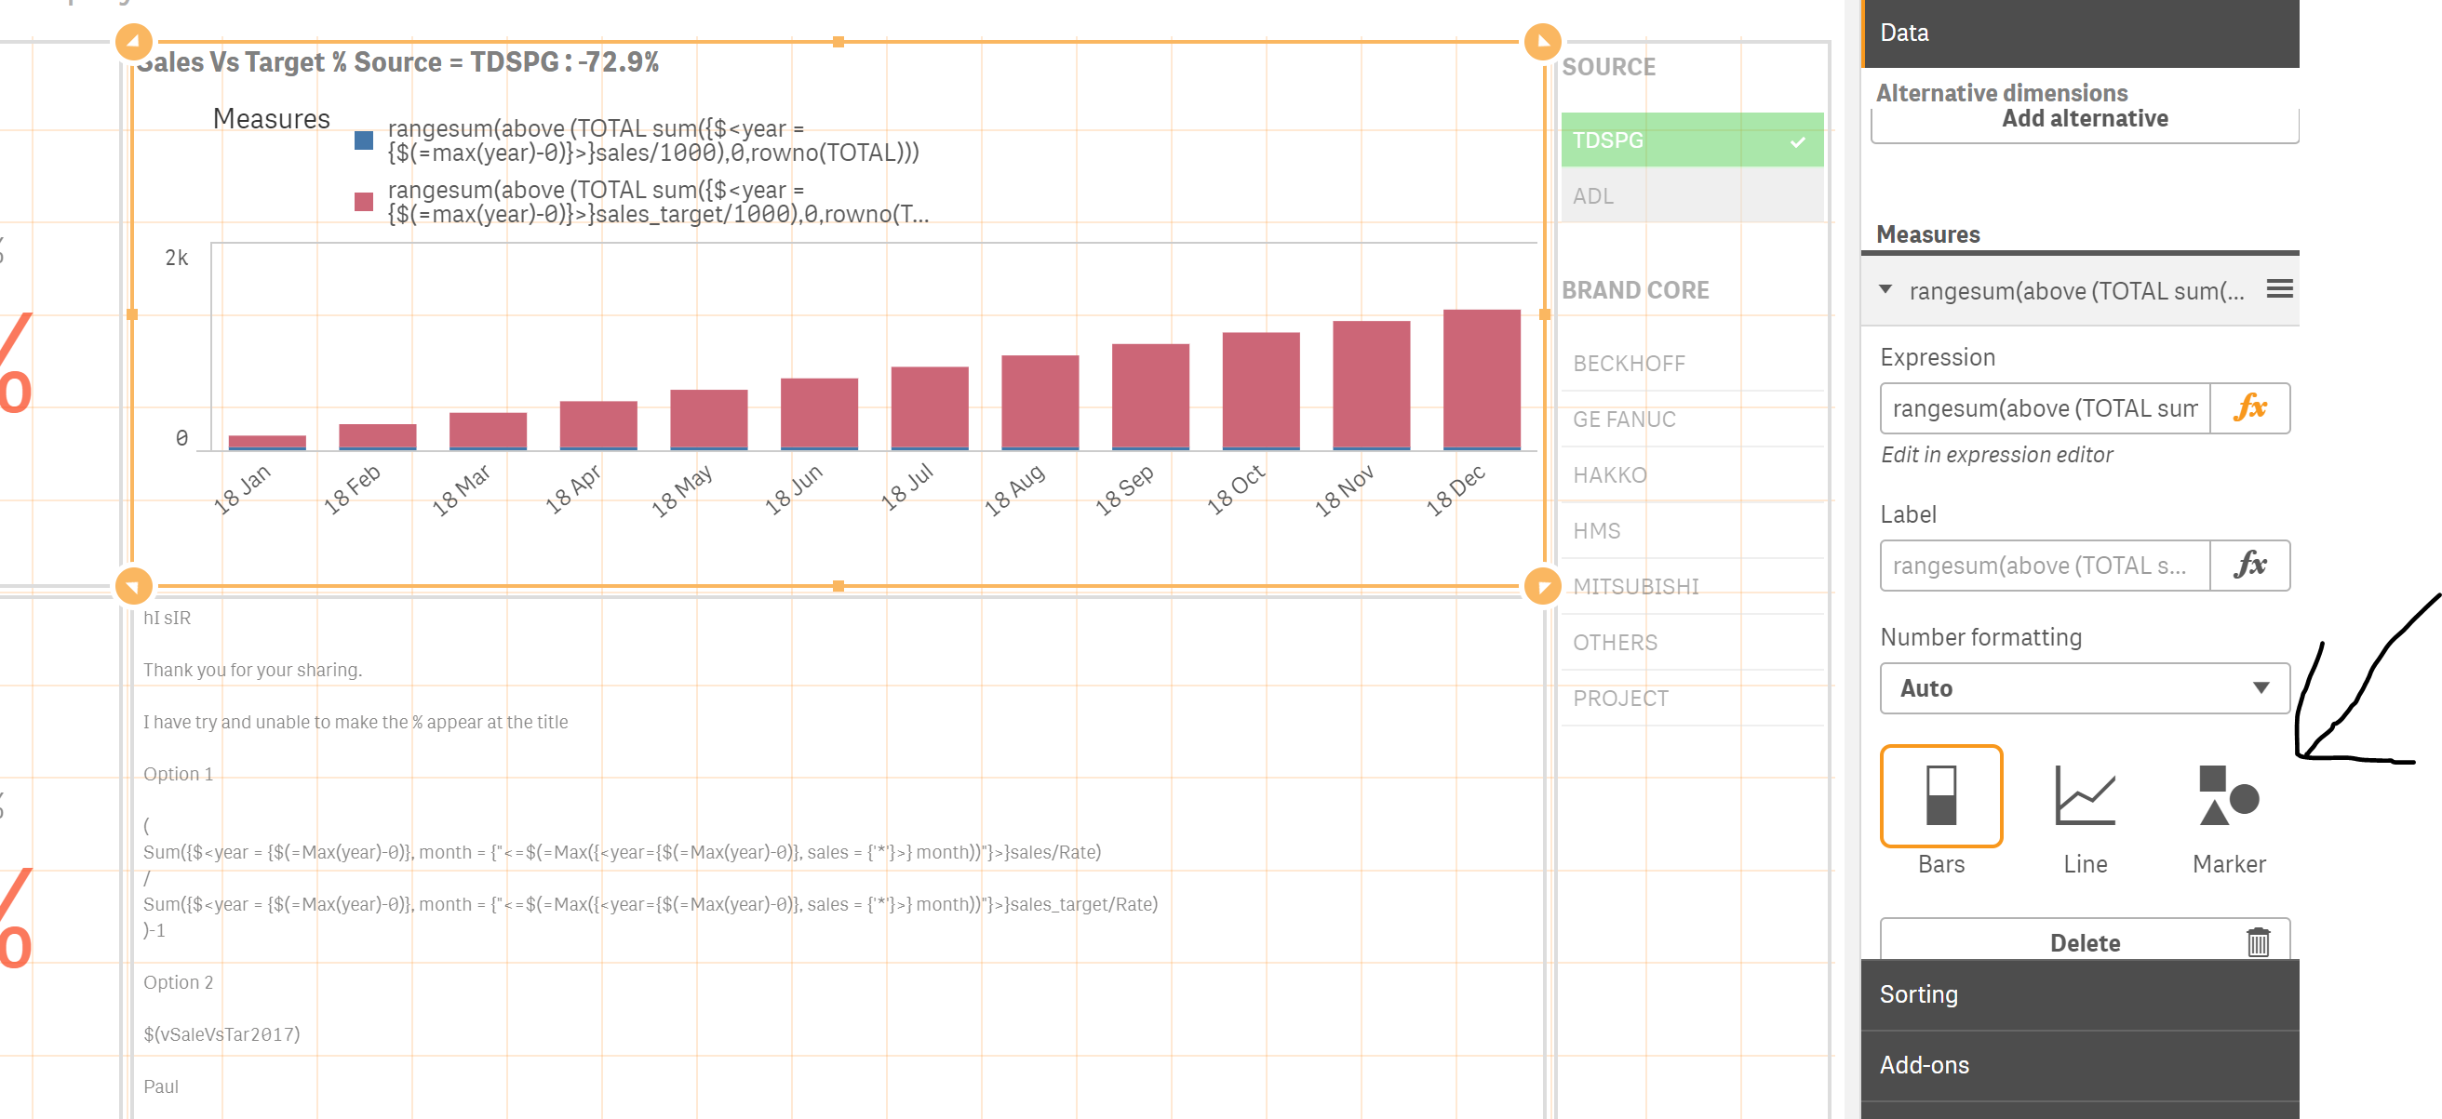2442x1119 pixels.
Task: Click into the Label input field
Action: click(x=2045, y=566)
